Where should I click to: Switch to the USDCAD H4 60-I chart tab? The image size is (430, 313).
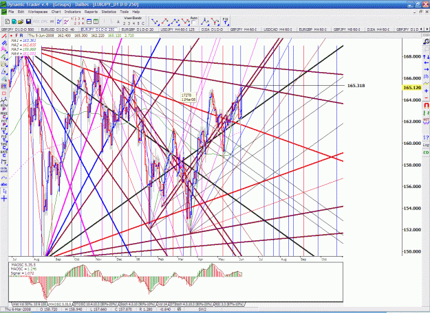(x=277, y=30)
